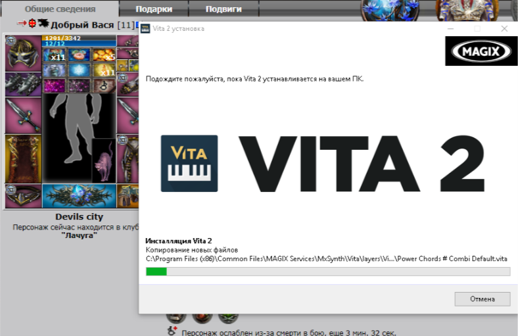Minimize the Vita 2 installer window
This screenshot has height=336, width=518.
(450, 29)
